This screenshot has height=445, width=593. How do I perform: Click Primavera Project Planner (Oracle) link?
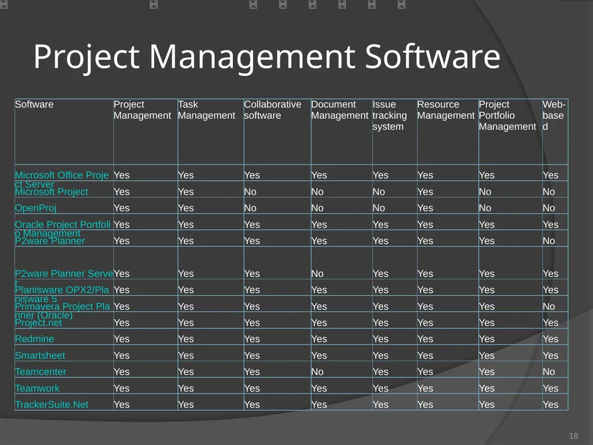(63, 311)
